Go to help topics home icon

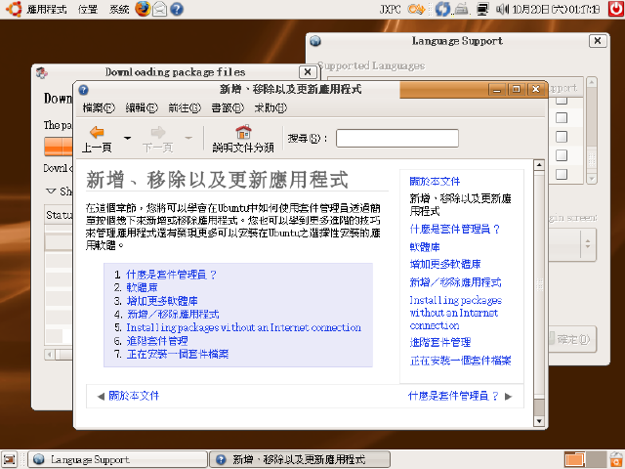(x=243, y=132)
